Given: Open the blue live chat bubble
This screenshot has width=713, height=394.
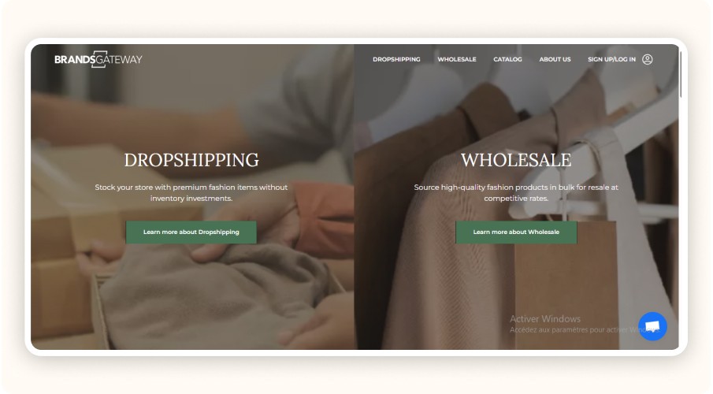Looking at the screenshot, I should tap(652, 326).
